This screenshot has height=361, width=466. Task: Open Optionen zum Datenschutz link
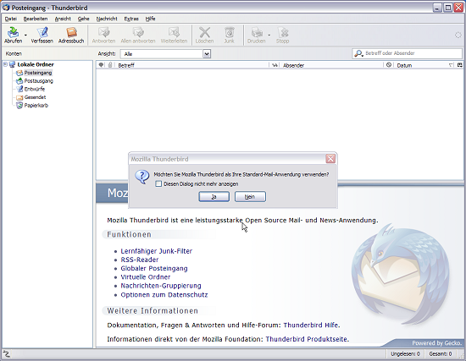tap(164, 295)
